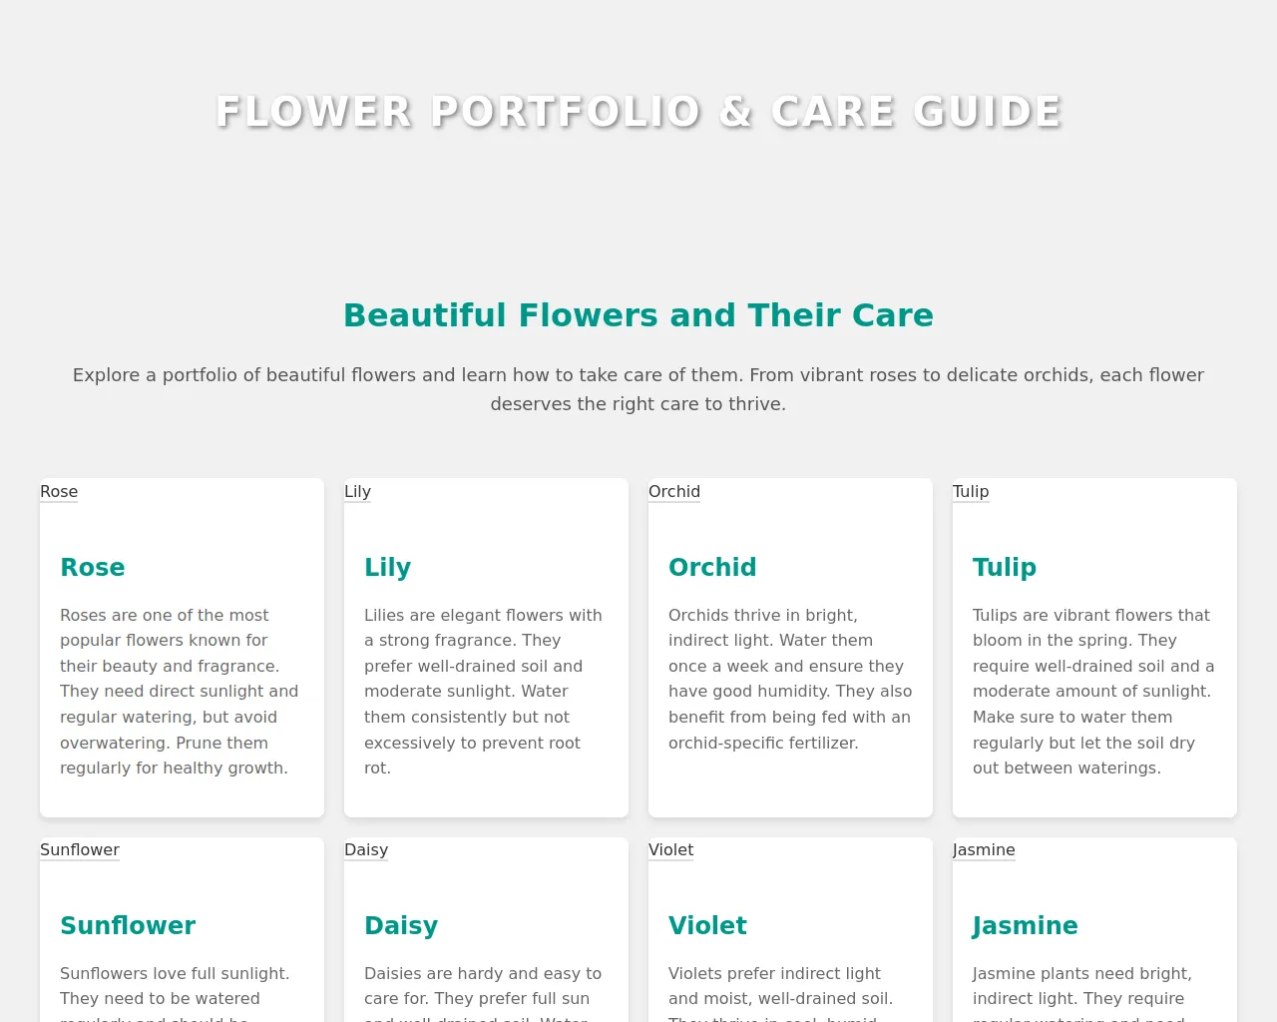This screenshot has height=1022, width=1277.
Task: Click the Jasmine image placeholder
Action: click(x=984, y=849)
